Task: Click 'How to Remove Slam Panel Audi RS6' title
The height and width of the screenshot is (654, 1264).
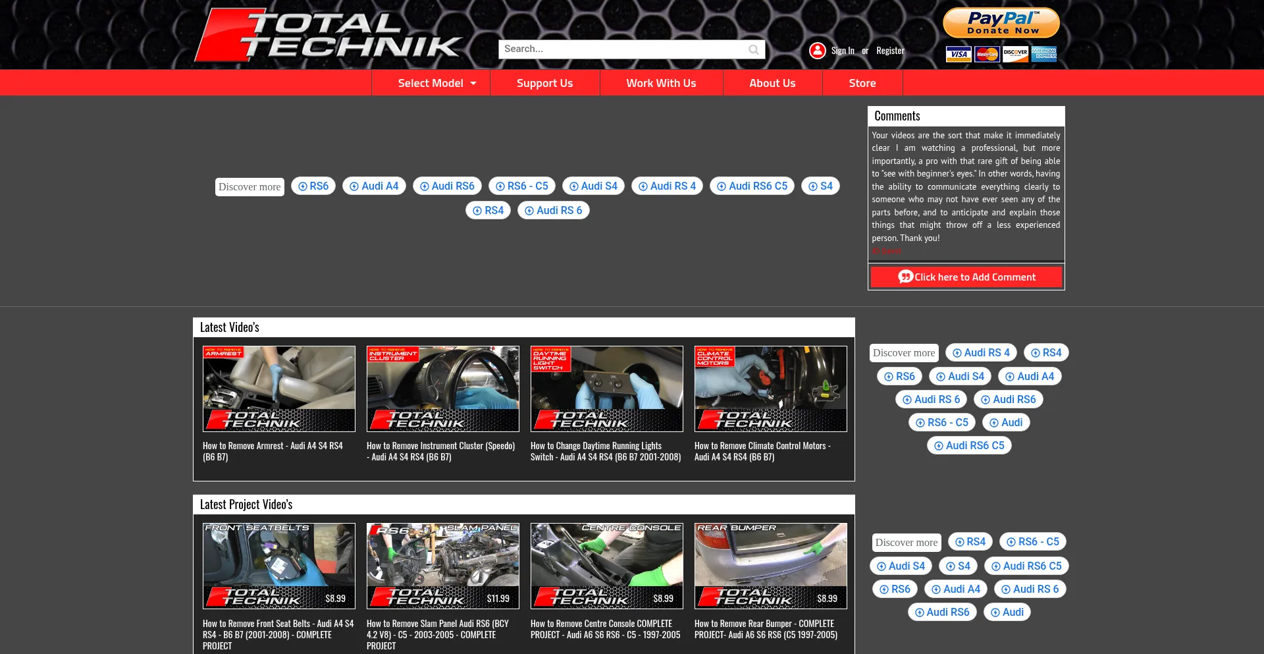Action: point(438,635)
